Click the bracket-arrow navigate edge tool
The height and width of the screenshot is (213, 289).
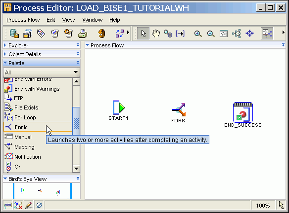(180, 34)
